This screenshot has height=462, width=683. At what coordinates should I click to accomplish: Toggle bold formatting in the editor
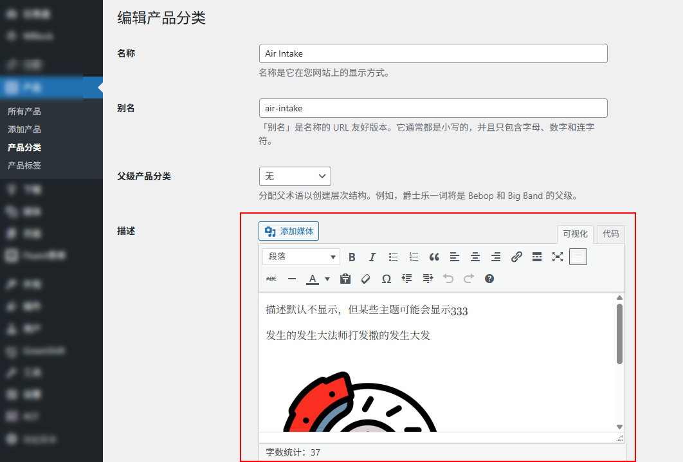[352, 257]
